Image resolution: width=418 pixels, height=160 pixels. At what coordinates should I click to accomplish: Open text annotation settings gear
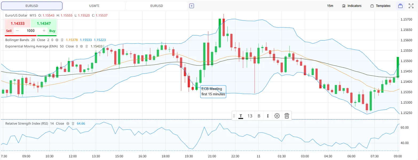[x=277, y=116]
